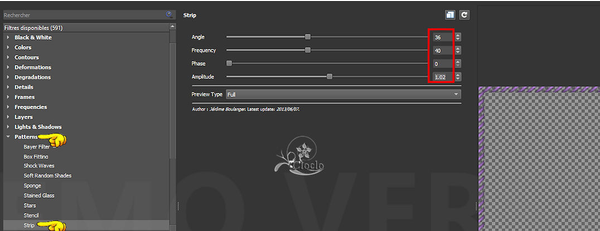This screenshot has width=600, height=231.
Task: Expand the Lights & Shadows category
Action: pyautogui.click(x=8, y=127)
